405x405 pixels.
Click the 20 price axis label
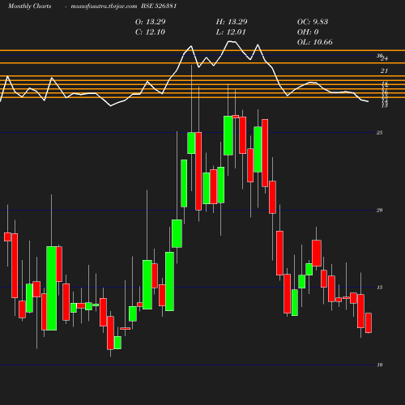pos(380,210)
